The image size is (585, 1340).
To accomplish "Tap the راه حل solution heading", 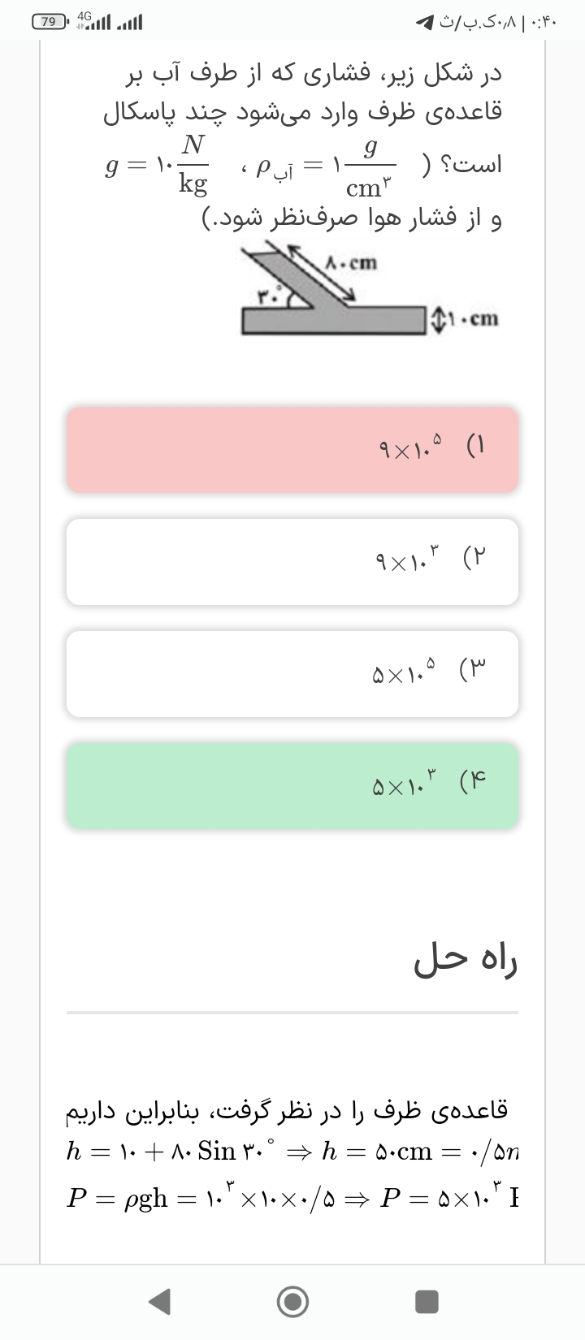I will 466,959.
